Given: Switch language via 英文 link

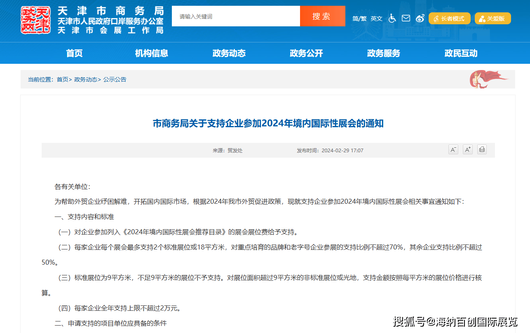Looking at the screenshot, I should [376, 19].
